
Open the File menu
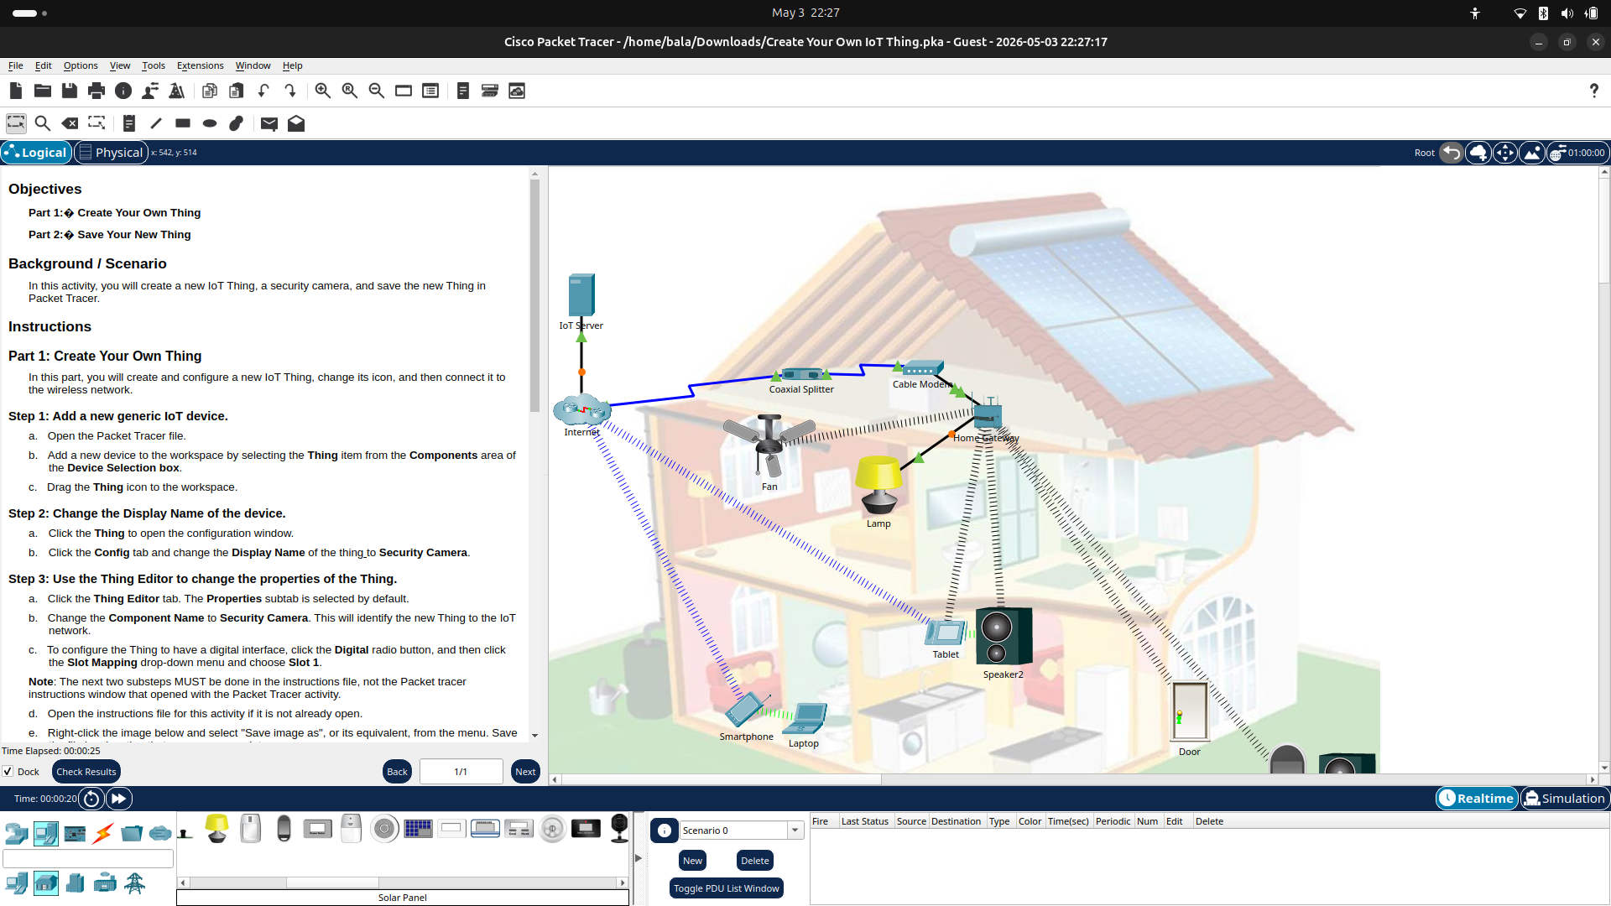[x=16, y=65]
